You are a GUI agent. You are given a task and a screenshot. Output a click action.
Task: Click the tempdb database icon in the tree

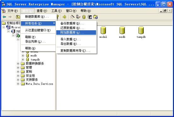click(27, 60)
